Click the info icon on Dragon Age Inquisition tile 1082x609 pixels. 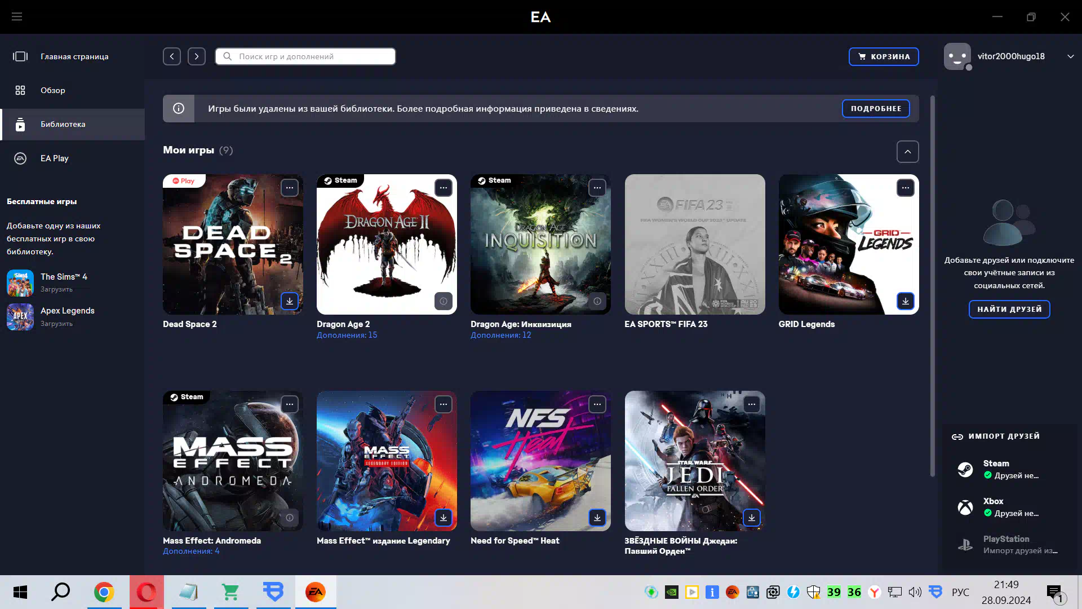597,301
